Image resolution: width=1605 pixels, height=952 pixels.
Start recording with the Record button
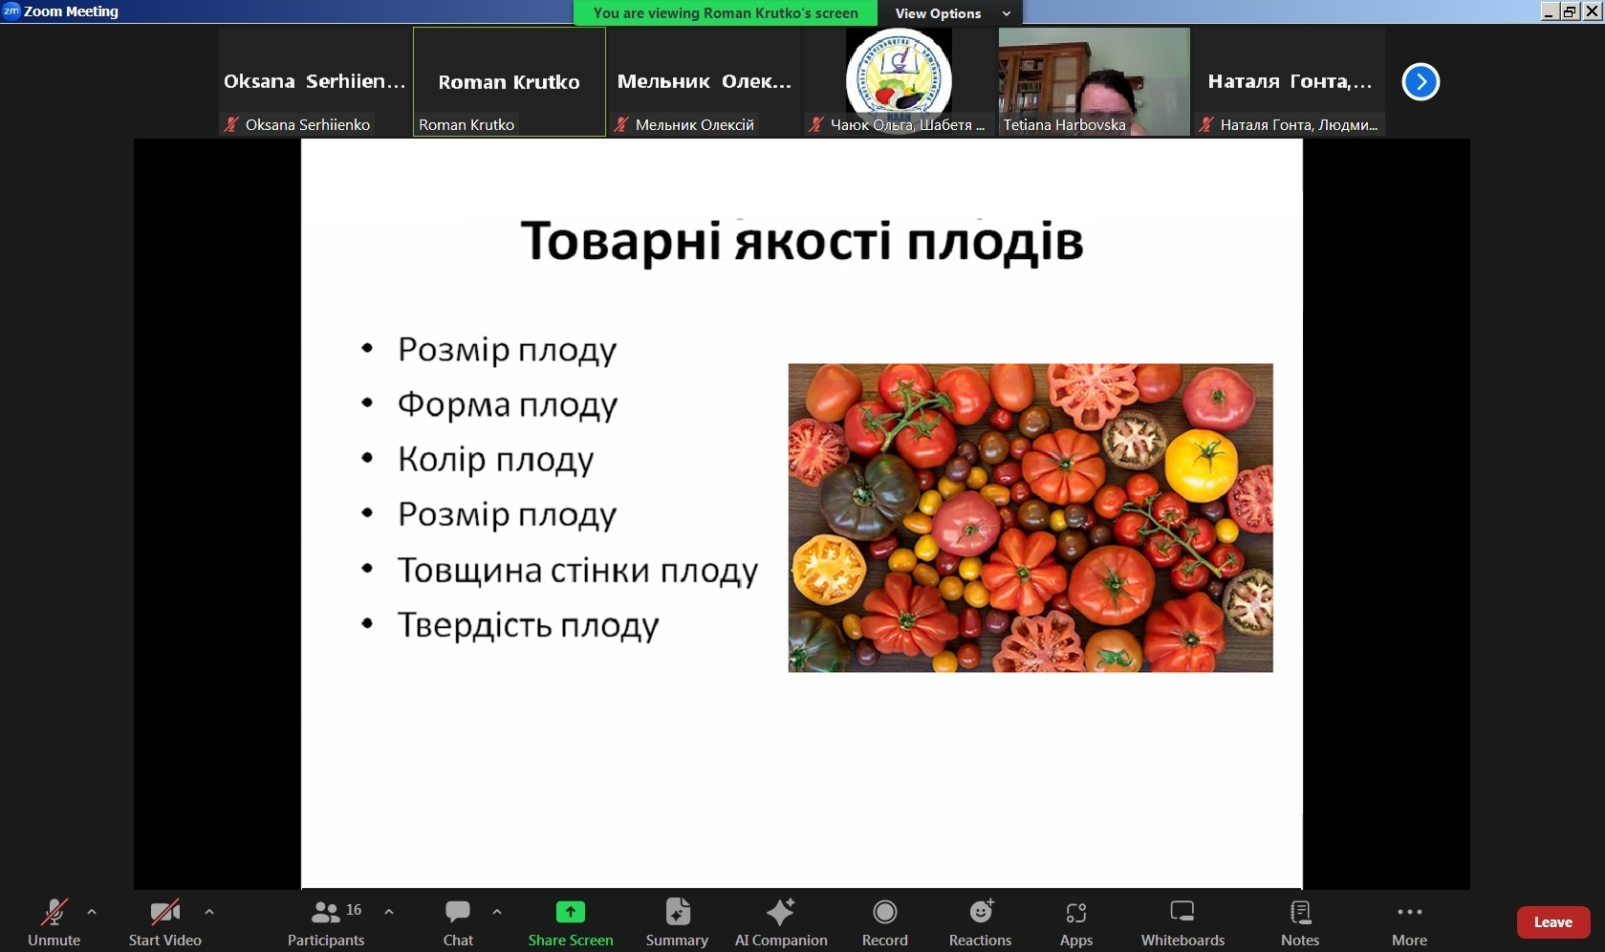pos(885,923)
